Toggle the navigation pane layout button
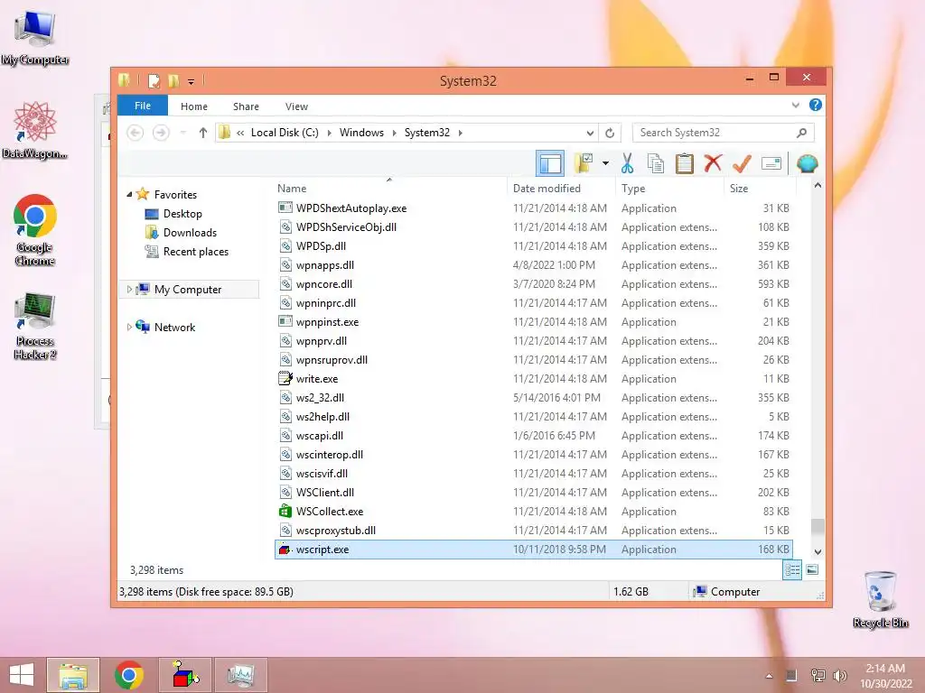Screen dimensions: 925x693 point(550,163)
